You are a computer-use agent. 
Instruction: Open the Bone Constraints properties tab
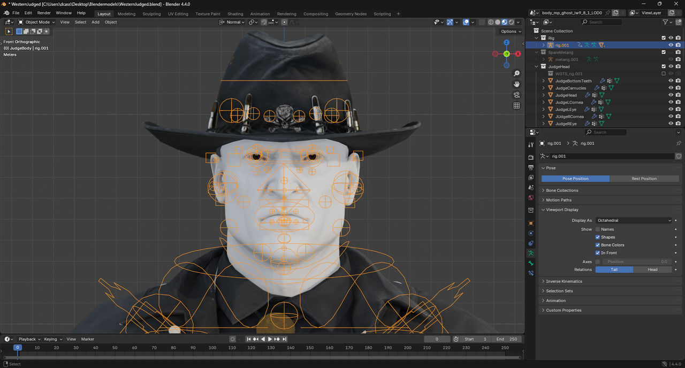click(x=531, y=273)
